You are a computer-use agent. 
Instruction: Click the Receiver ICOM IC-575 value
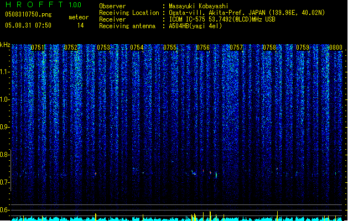222,19
